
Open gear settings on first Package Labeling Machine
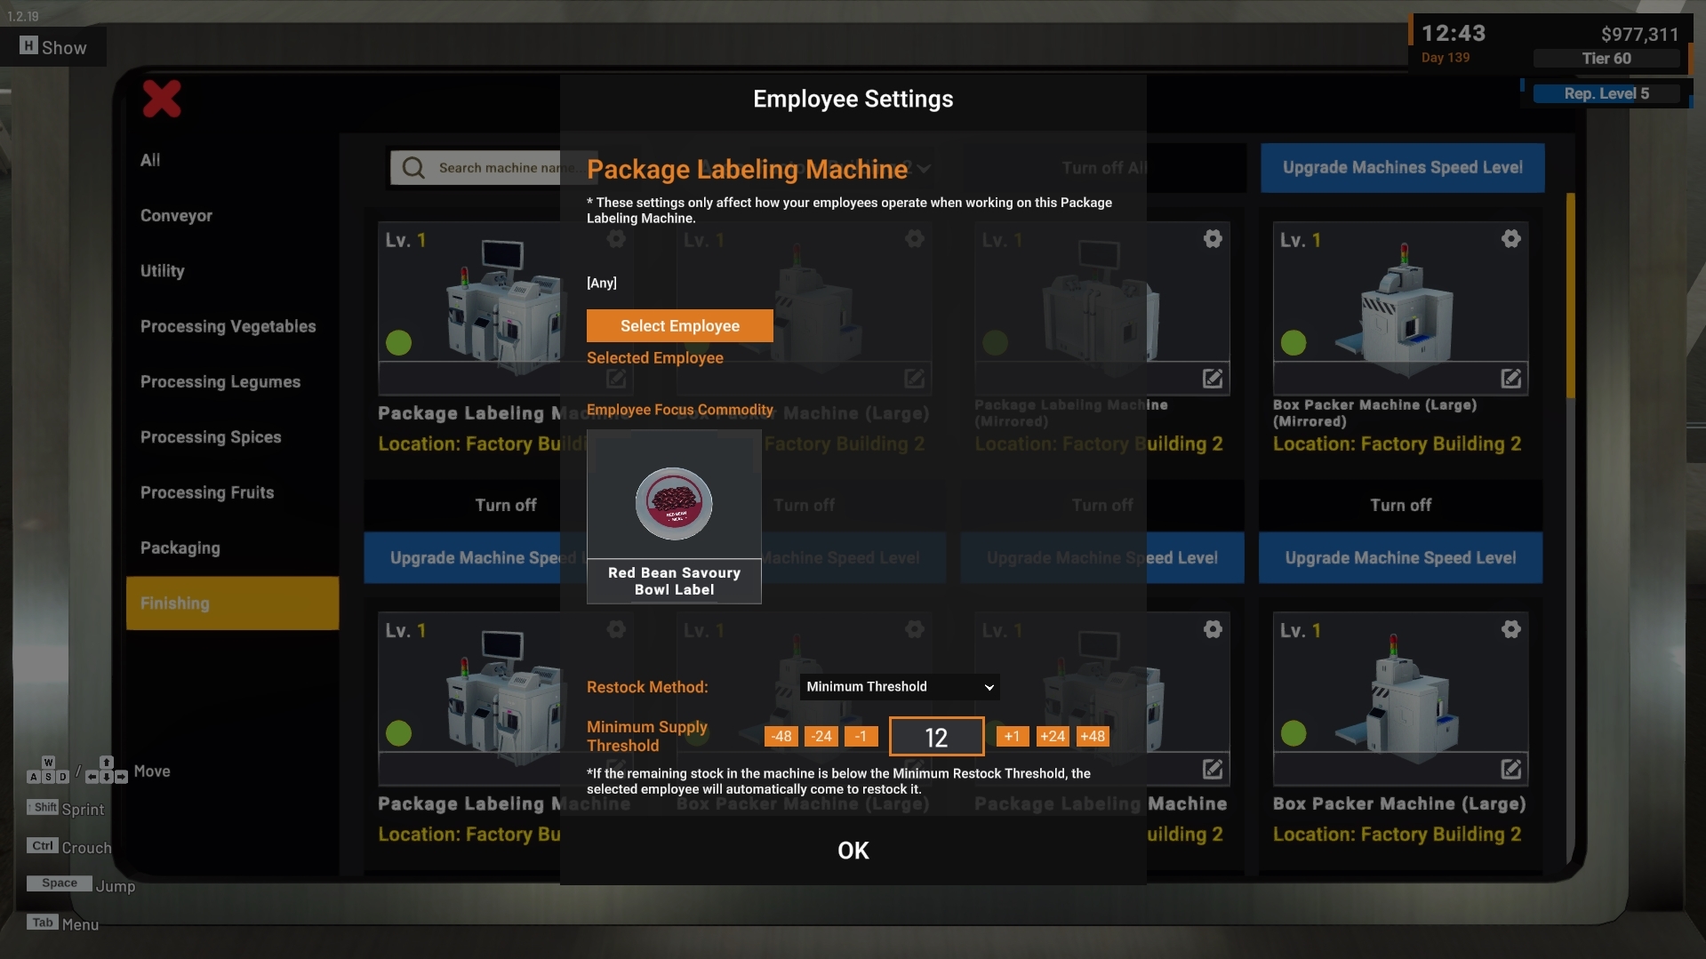click(616, 239)
